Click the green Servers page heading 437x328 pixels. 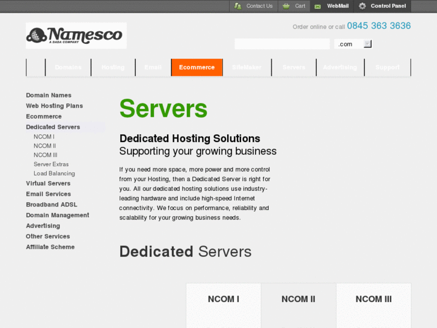coord(163,108)
